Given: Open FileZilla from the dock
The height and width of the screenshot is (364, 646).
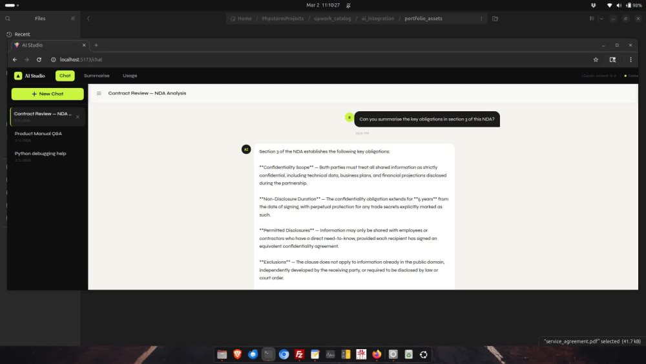Looking at the screenshot, I should (x=300, y=354).
